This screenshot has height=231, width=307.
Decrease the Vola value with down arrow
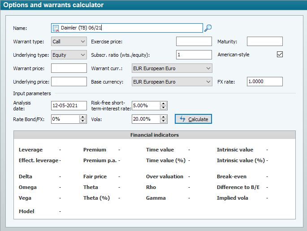click(163, 121)
